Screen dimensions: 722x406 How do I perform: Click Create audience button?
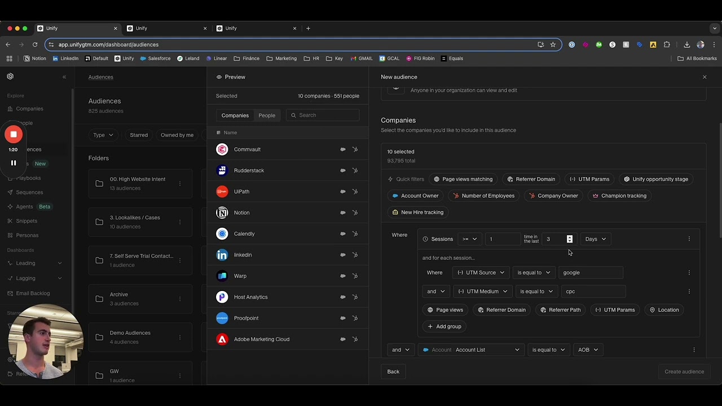click(x=684, y=372)
